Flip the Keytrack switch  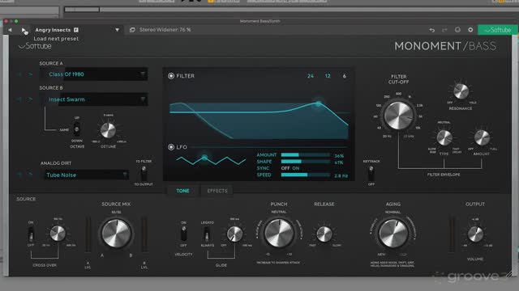371,173
